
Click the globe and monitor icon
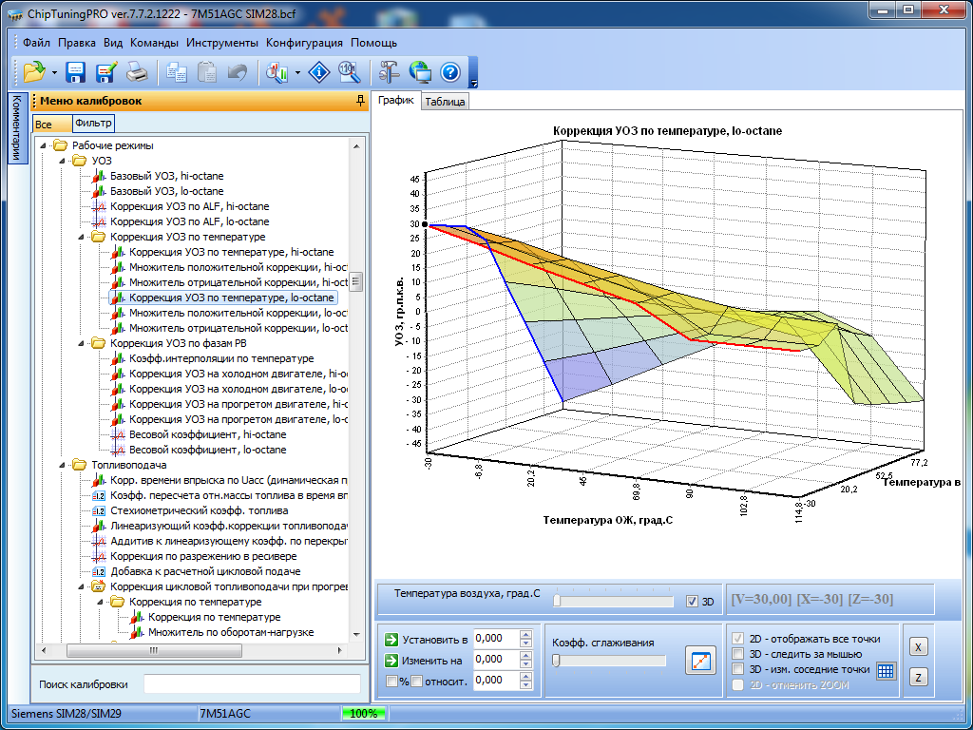point(420,72)
